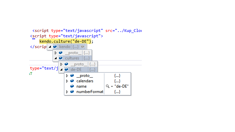Screen dimensions: 235x132
Task: Click the kendo value {...}
Action: point(75,47)
